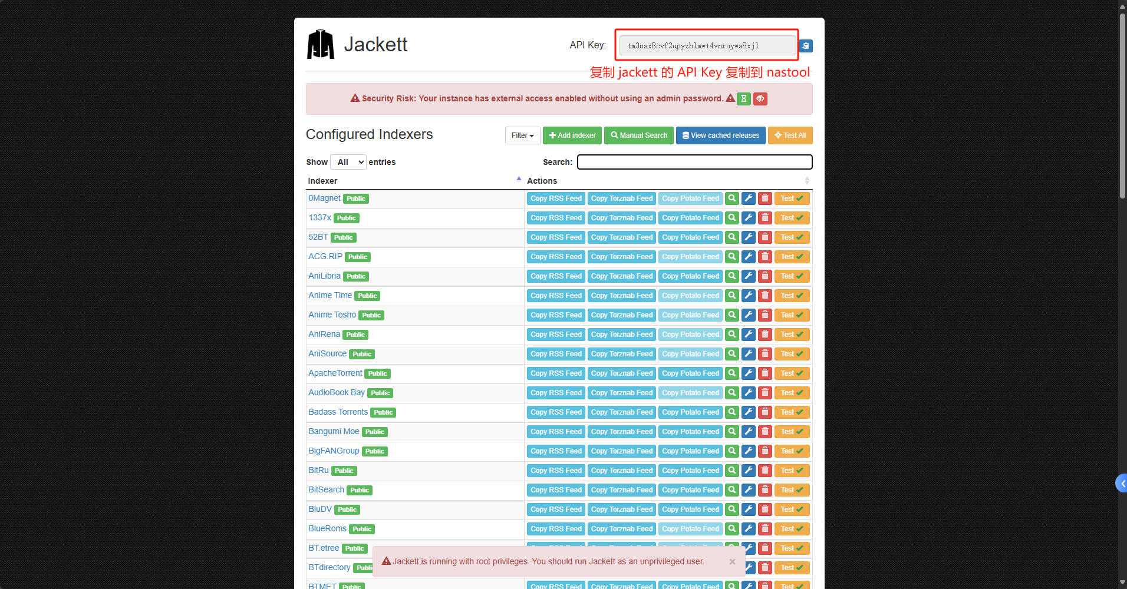
Task: Configure the AudioBook Bay indexer
Action: point(748,393)
